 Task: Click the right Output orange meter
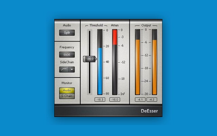click(x=155, y=62)
